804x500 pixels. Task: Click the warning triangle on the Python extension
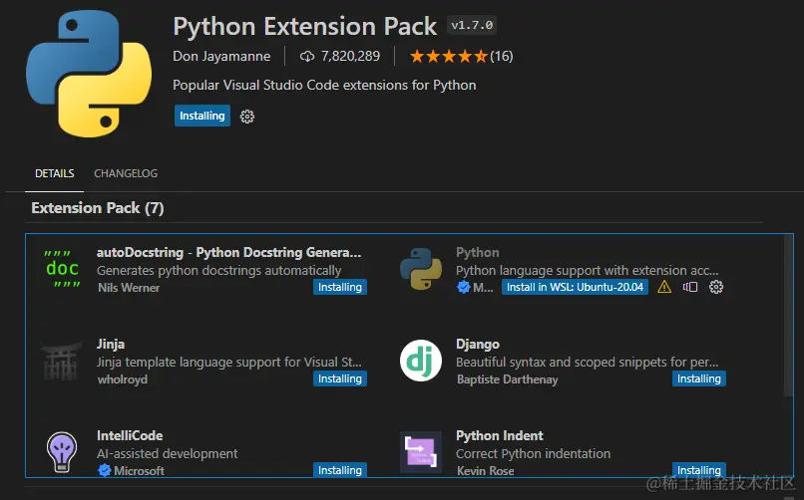click(664, 287)
